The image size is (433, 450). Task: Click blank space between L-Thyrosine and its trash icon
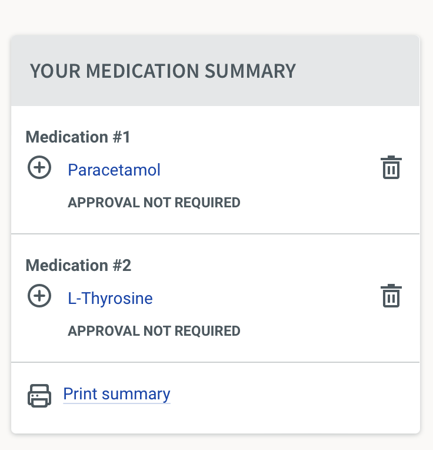tap(265, 298)
